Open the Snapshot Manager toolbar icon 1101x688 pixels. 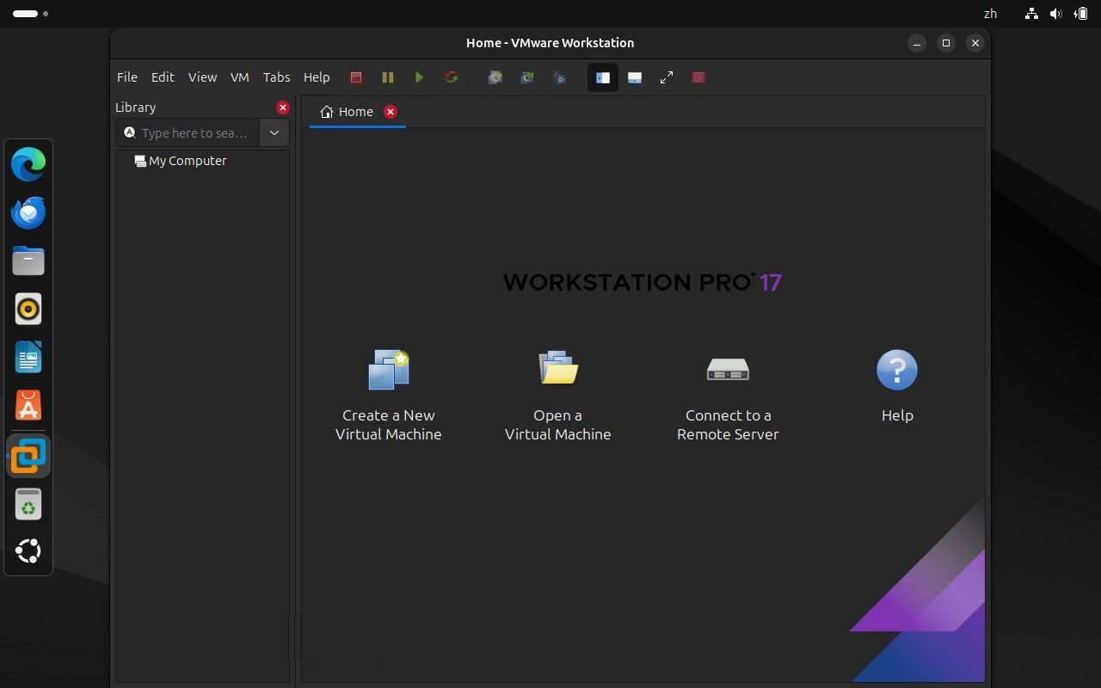pyautogui.click(x=559, y=77)
